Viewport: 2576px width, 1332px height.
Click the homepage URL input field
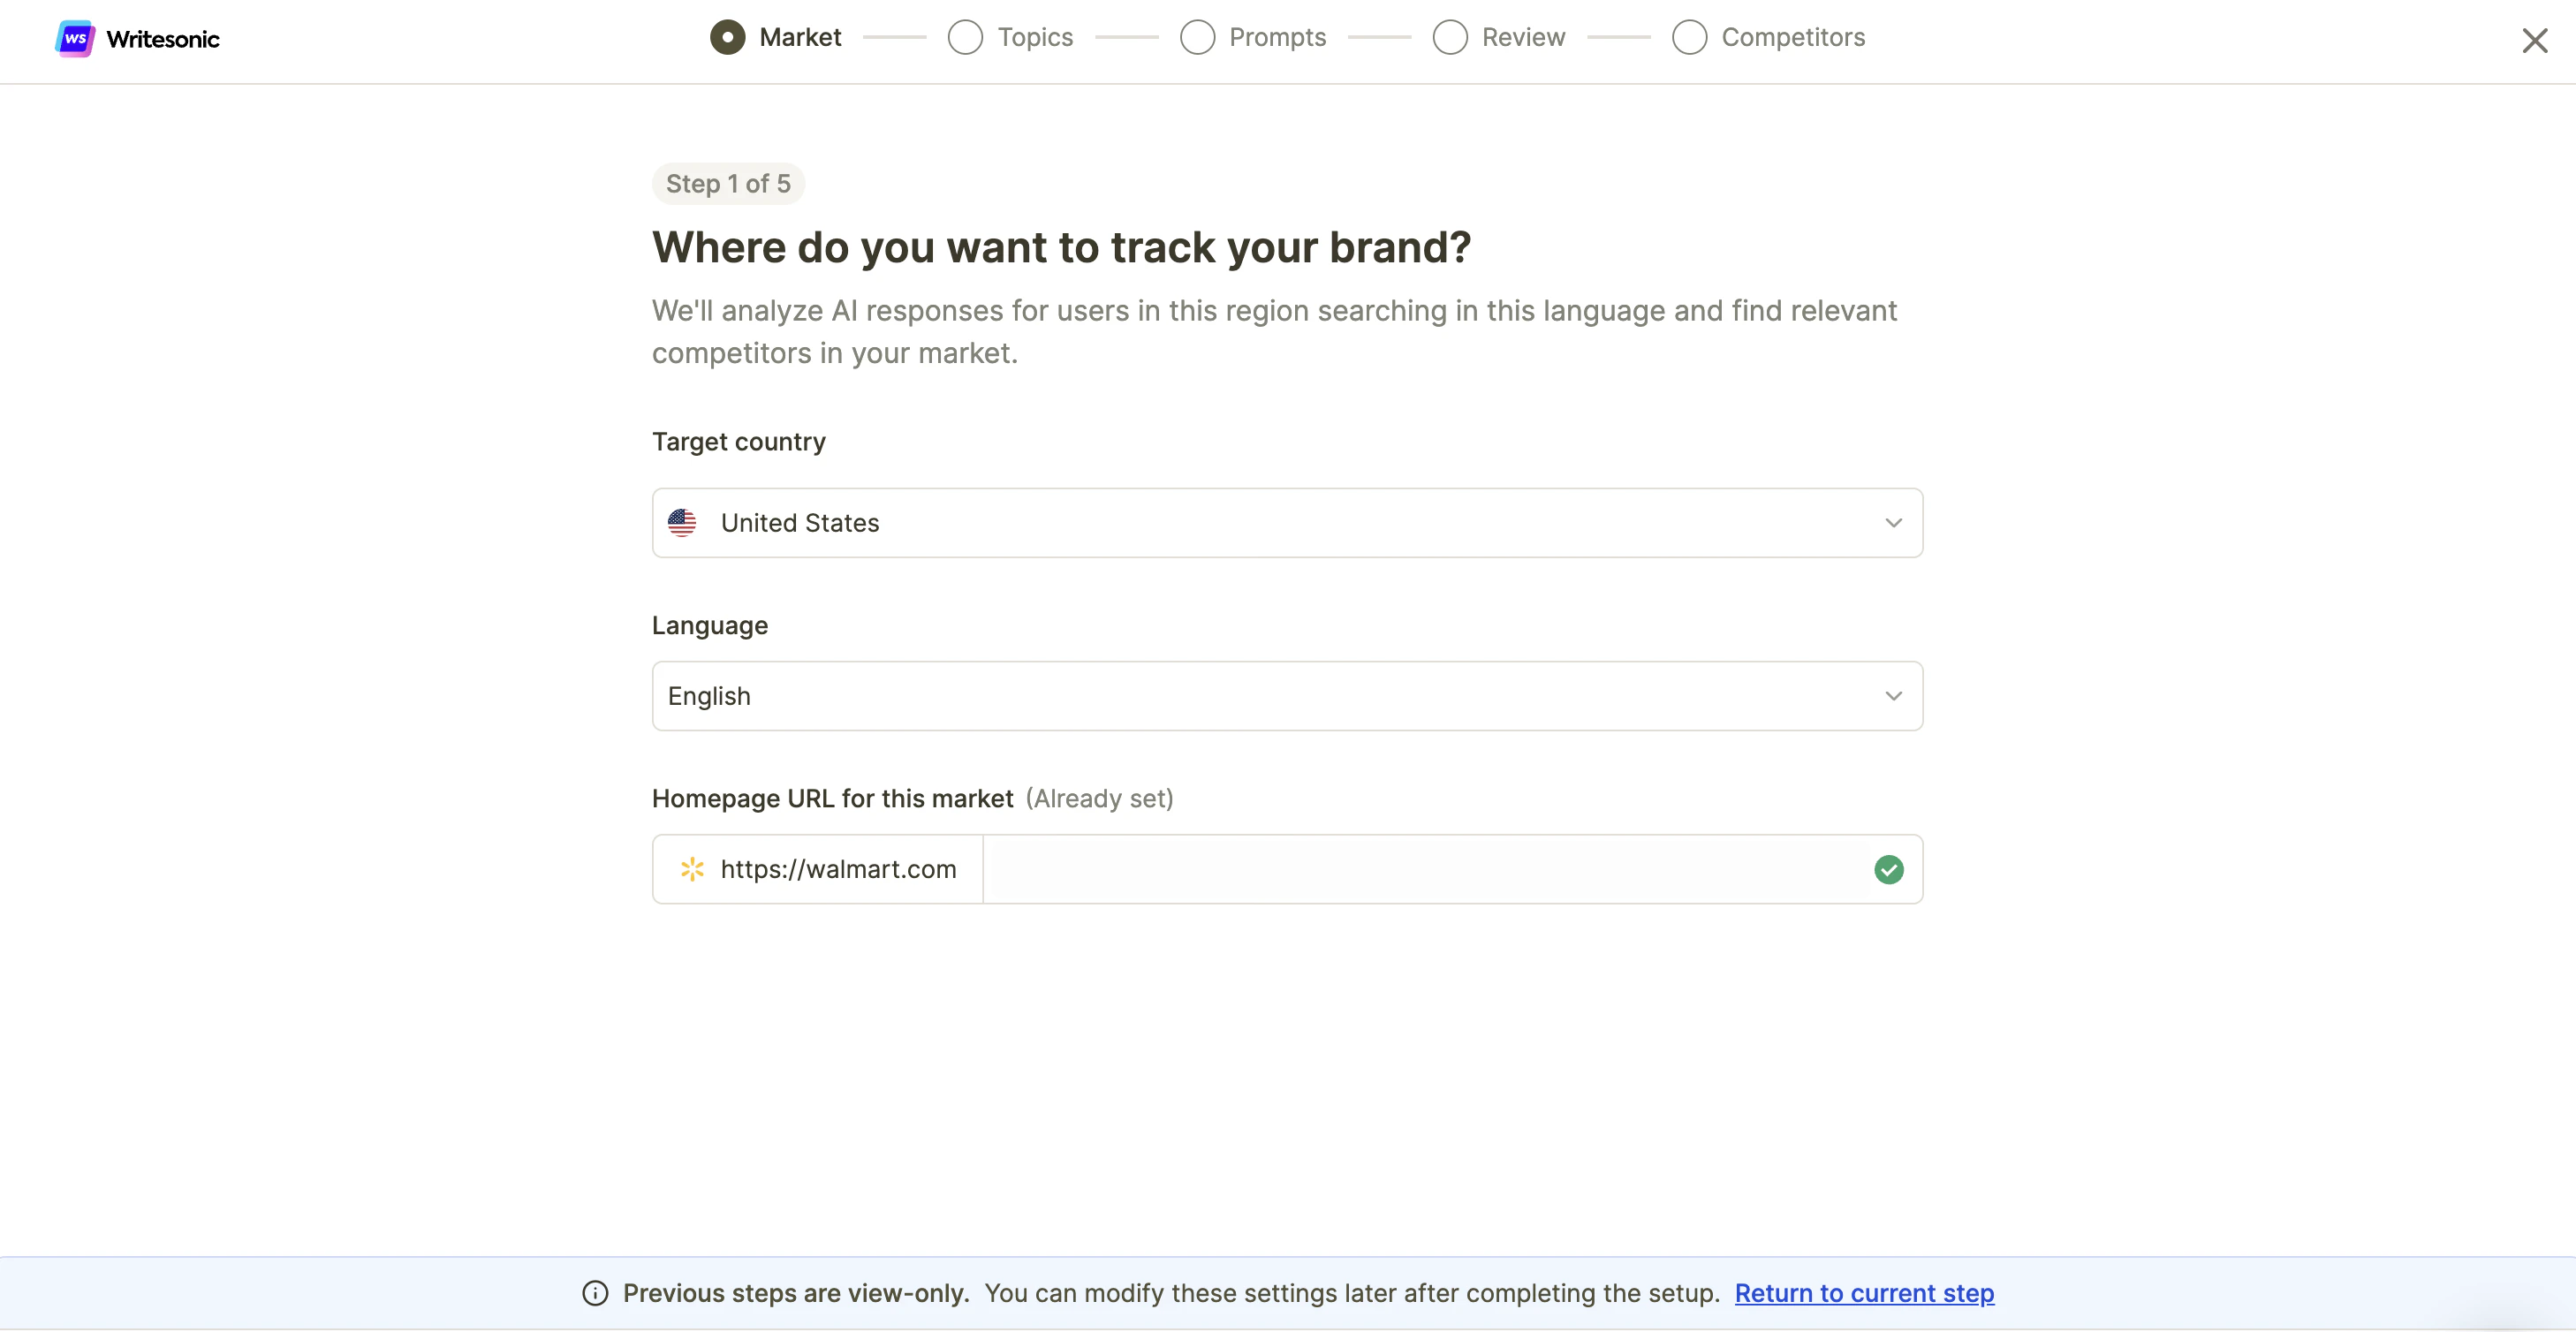click(x=1425, y=869)
